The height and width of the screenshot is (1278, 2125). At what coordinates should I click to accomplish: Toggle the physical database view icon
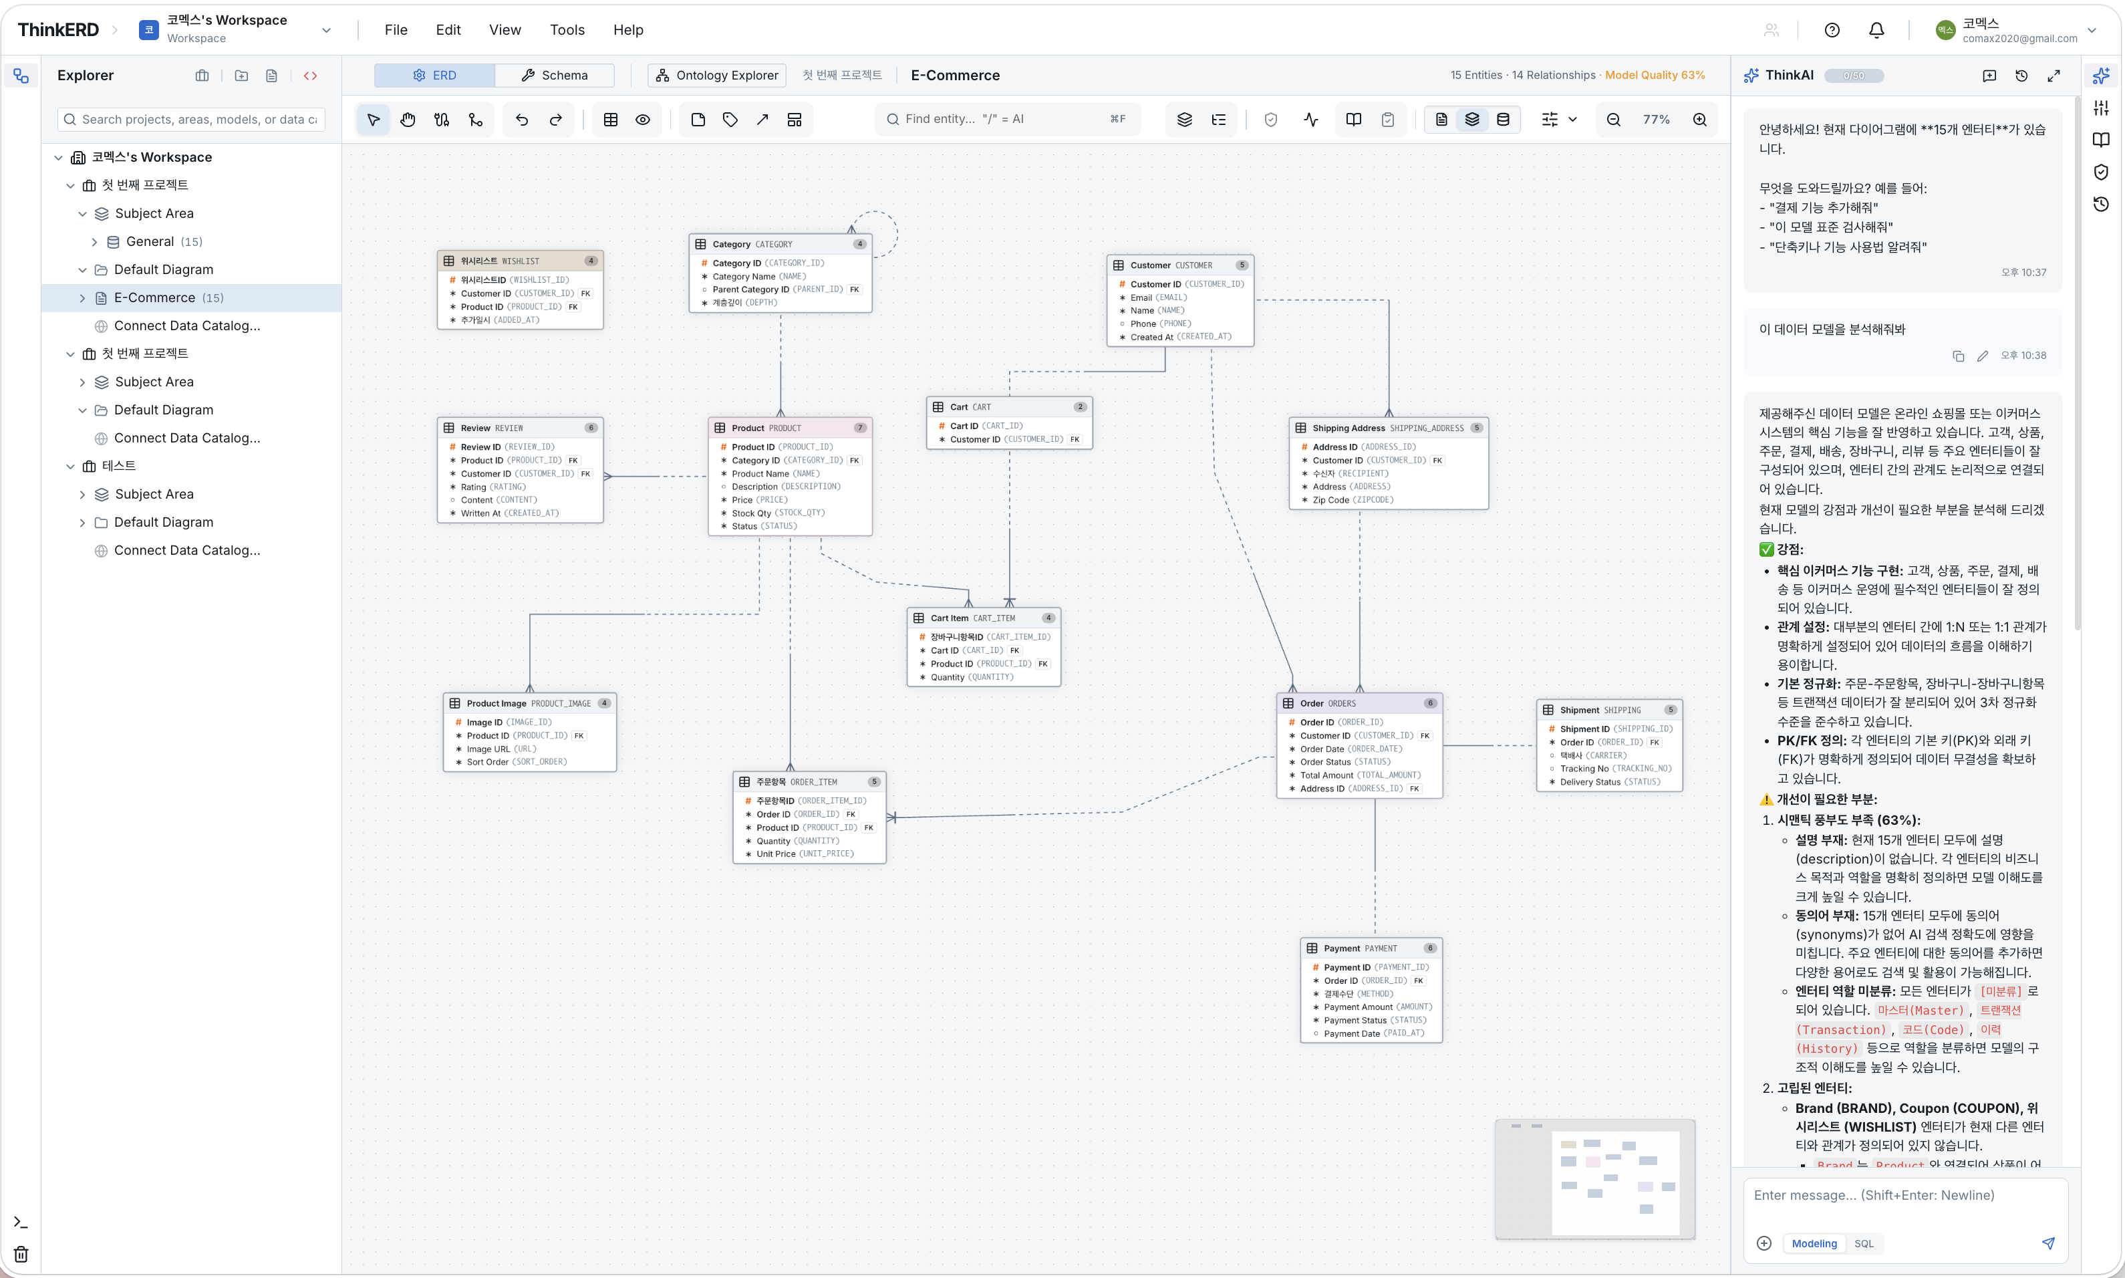click(1504, 120)
